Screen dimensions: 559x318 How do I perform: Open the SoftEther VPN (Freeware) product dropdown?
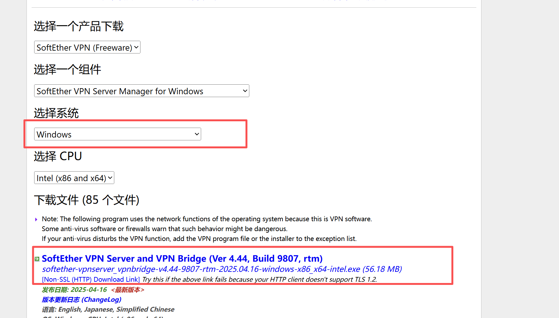click(87, 47)
